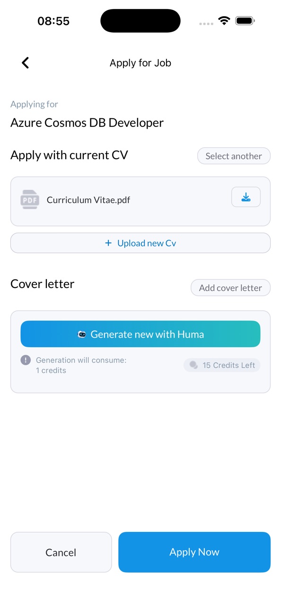The height and width of the screenshot is (611, 281).
Task: Click the Huma robot icon
Action: click(82, 334)
